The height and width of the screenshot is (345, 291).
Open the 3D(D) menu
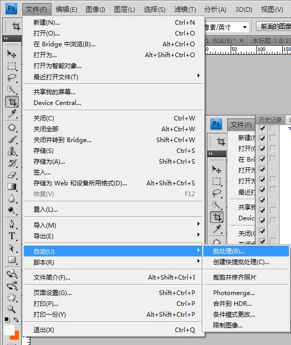coord(244,9)
